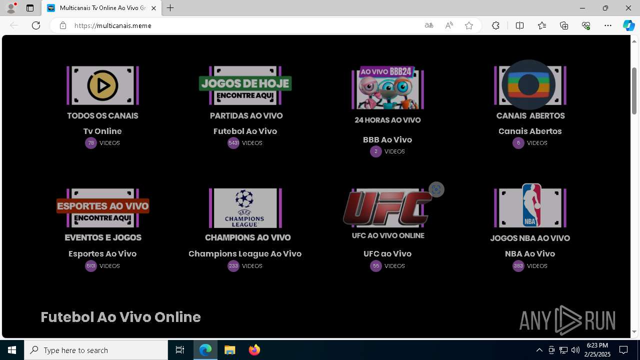Open the Windows Start menu
640x360 pixels.
pyautogui.click(x=12, y=350)
